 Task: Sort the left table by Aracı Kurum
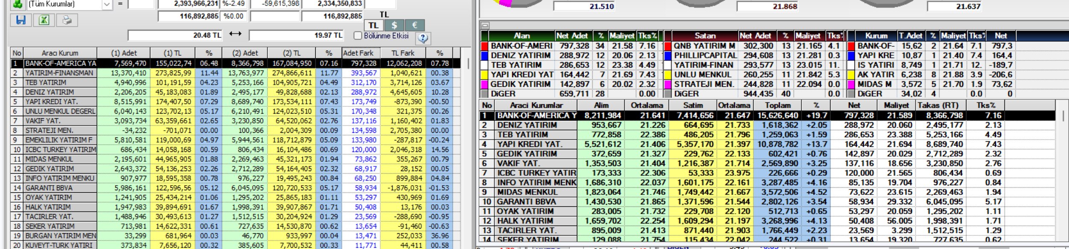[x=60, y=53]
